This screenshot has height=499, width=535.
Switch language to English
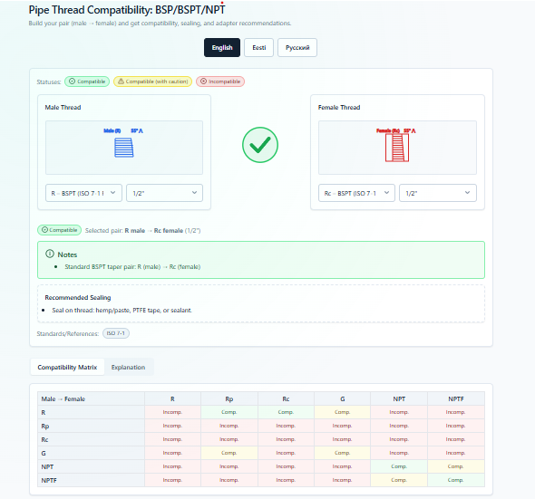(x=222, y=47)
